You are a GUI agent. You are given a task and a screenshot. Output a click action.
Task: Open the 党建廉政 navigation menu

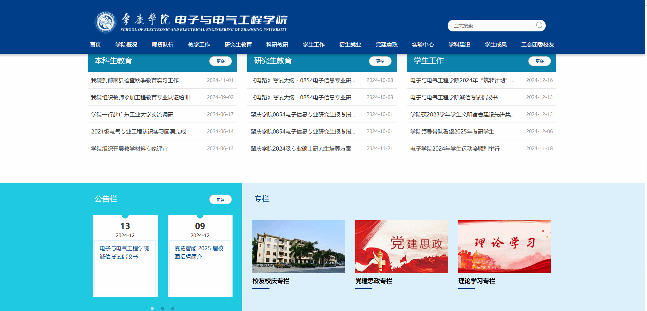click(386, 44)
